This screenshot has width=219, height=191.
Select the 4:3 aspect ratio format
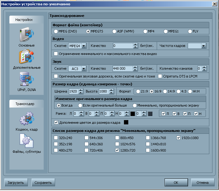179,91
